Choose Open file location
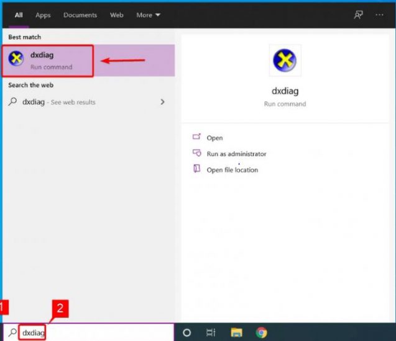Viewport: 396px width, 341px height. [233, 170]
